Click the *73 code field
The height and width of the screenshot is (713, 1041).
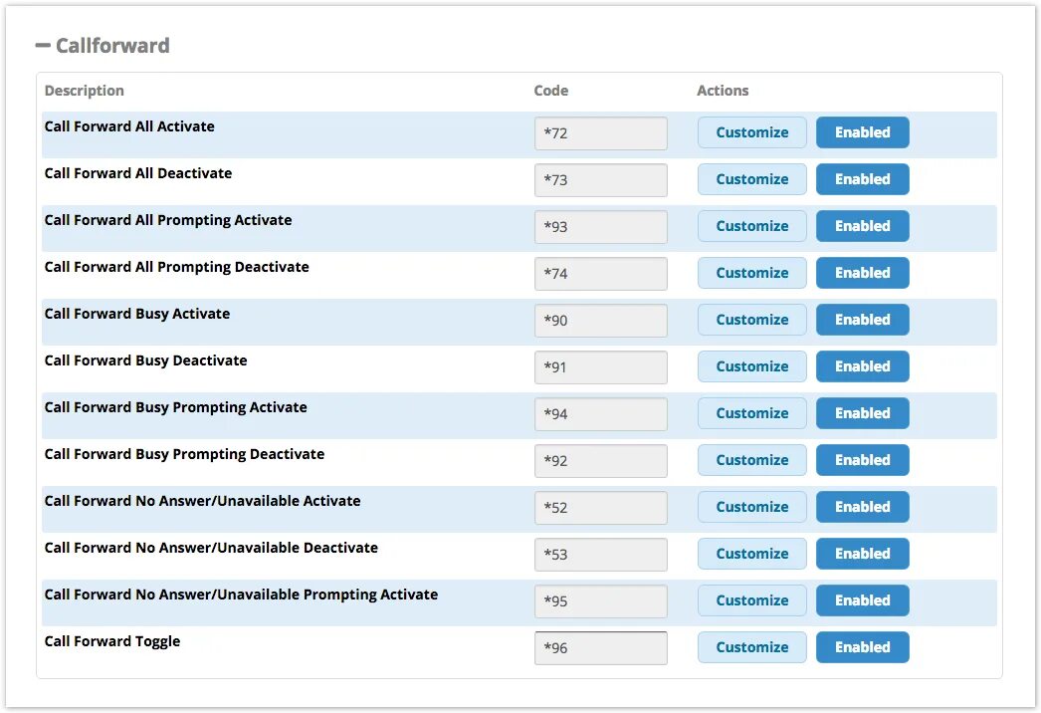tap(600, 180)
